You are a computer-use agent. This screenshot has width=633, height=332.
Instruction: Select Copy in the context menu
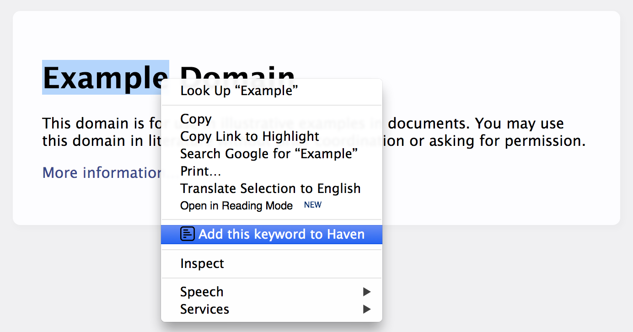point(196,119)
